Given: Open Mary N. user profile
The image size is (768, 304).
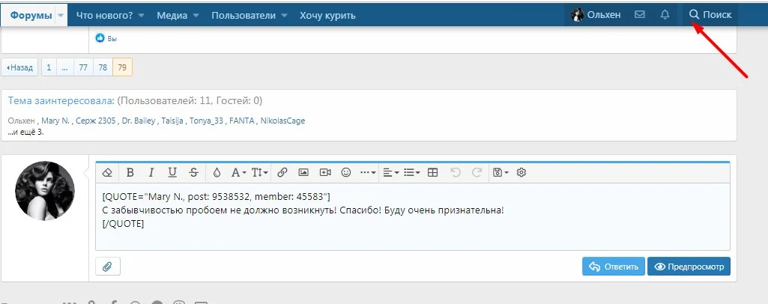Looking at the screenshot, I should (55, 121).
